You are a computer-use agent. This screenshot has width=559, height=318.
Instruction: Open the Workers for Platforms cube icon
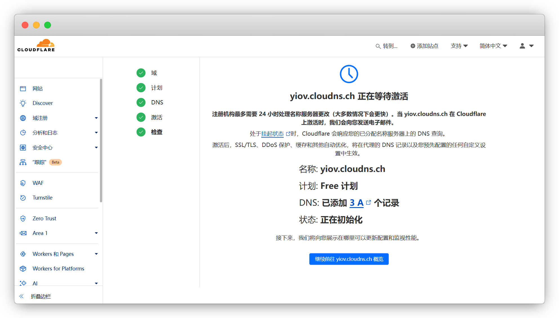[23, 268]
